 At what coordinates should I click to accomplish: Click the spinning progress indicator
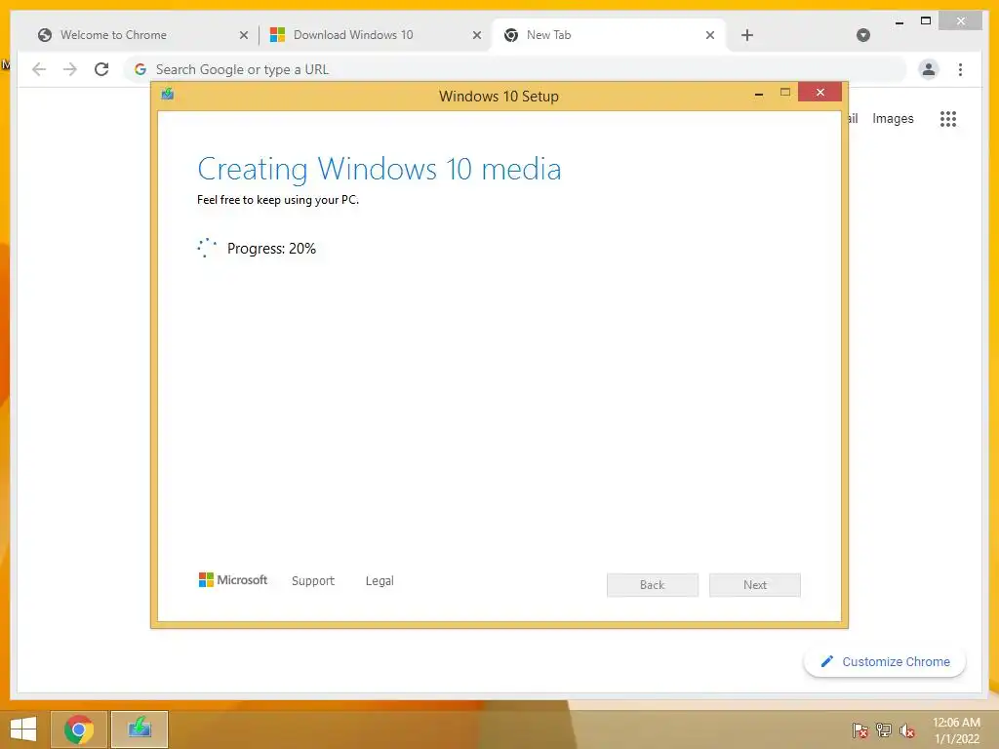pos(207,248)
